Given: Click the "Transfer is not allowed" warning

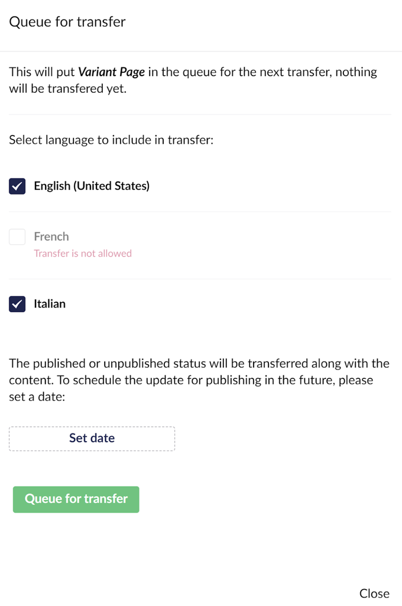Looking at the screenshot, I should 83,254.
